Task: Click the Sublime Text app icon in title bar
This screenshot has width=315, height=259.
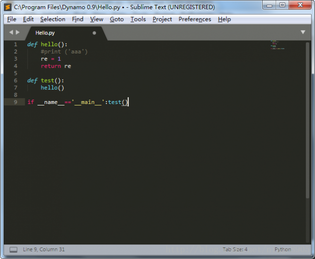Action: [x=7, y=7]
